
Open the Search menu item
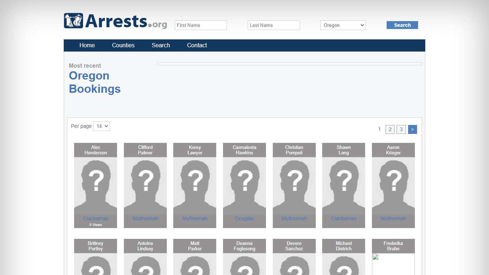tap(161, 45)
